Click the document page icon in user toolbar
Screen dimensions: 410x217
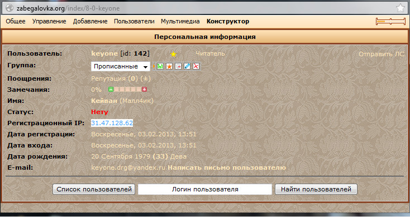click(x=178, y=66)
